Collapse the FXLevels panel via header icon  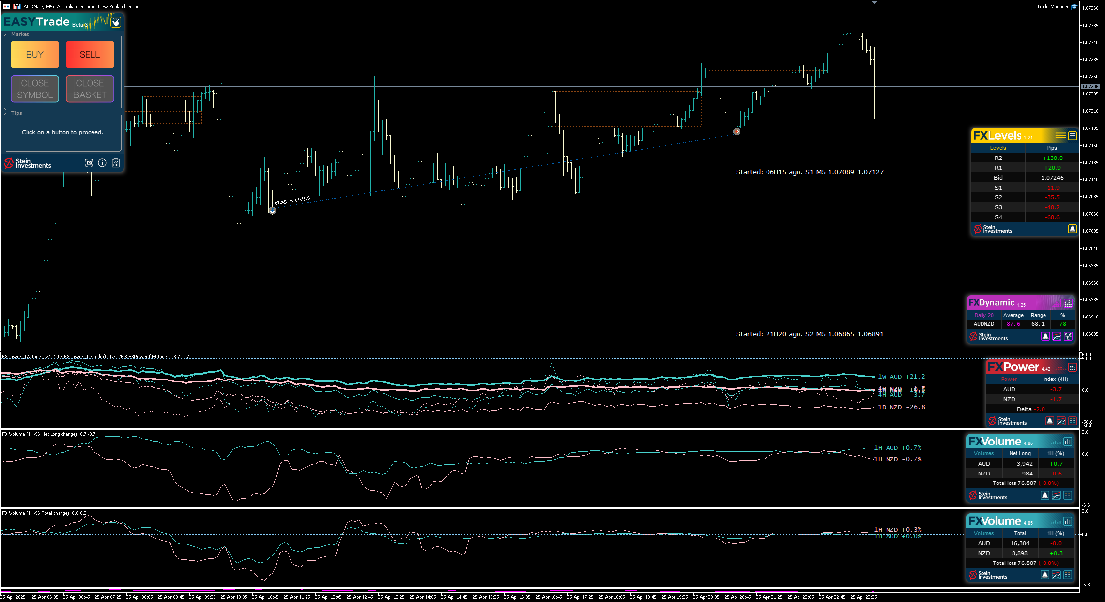coord(1073,135)
